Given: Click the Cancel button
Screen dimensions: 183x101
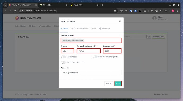Looking at the screenshot, I should point(109,84).
